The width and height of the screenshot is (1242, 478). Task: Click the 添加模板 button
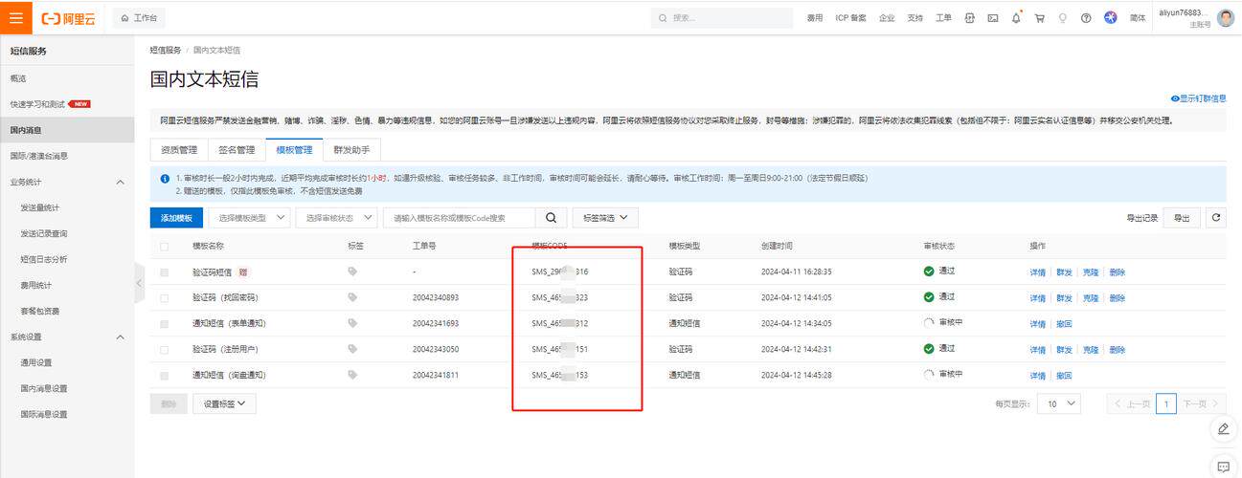176,218
